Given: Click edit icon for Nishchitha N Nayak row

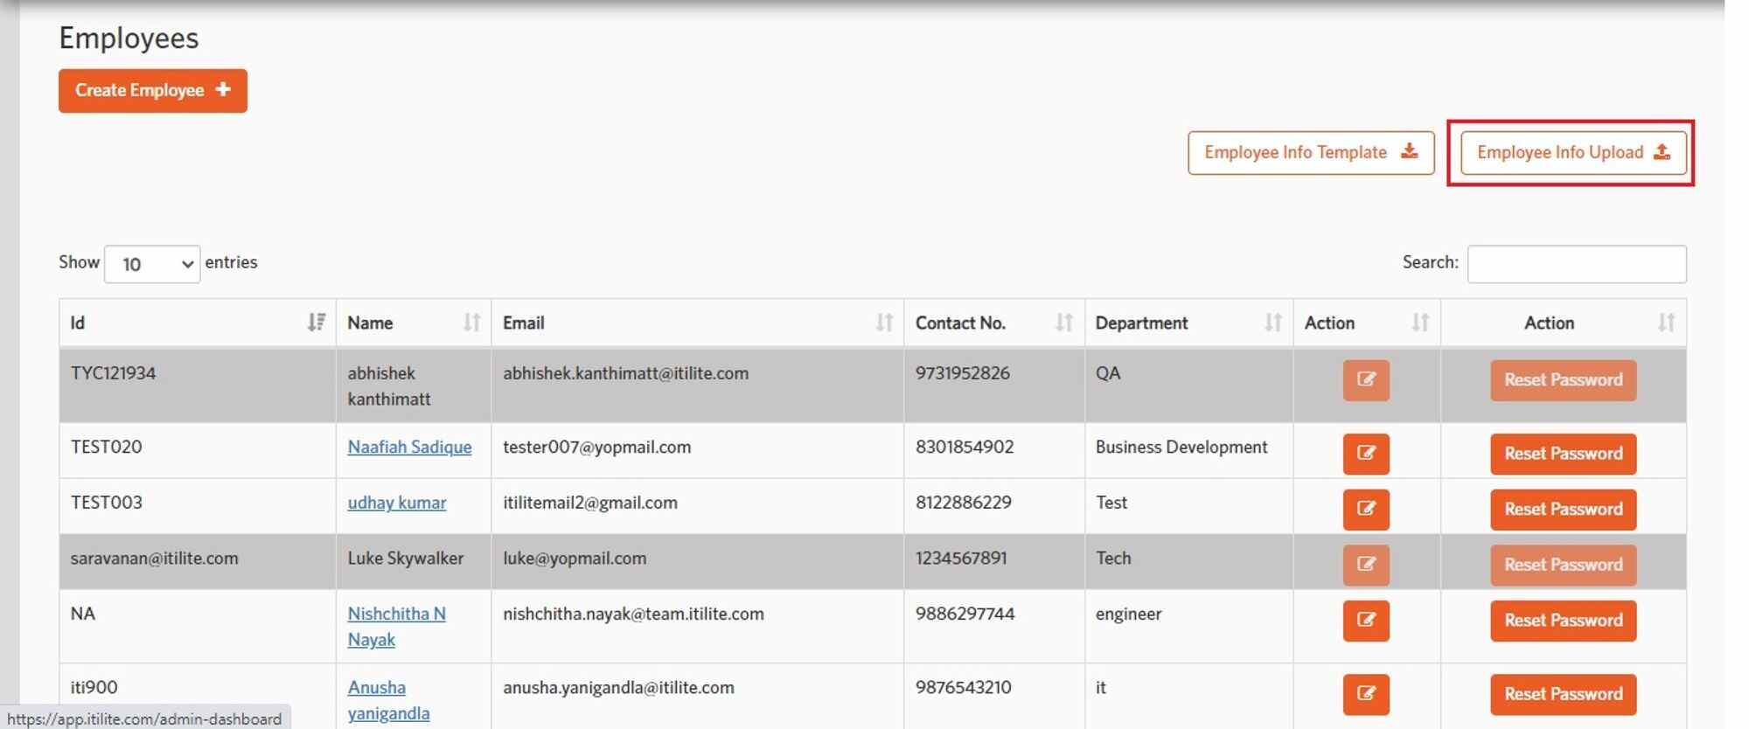Looking at the screenshot, I should point(1366,621).
